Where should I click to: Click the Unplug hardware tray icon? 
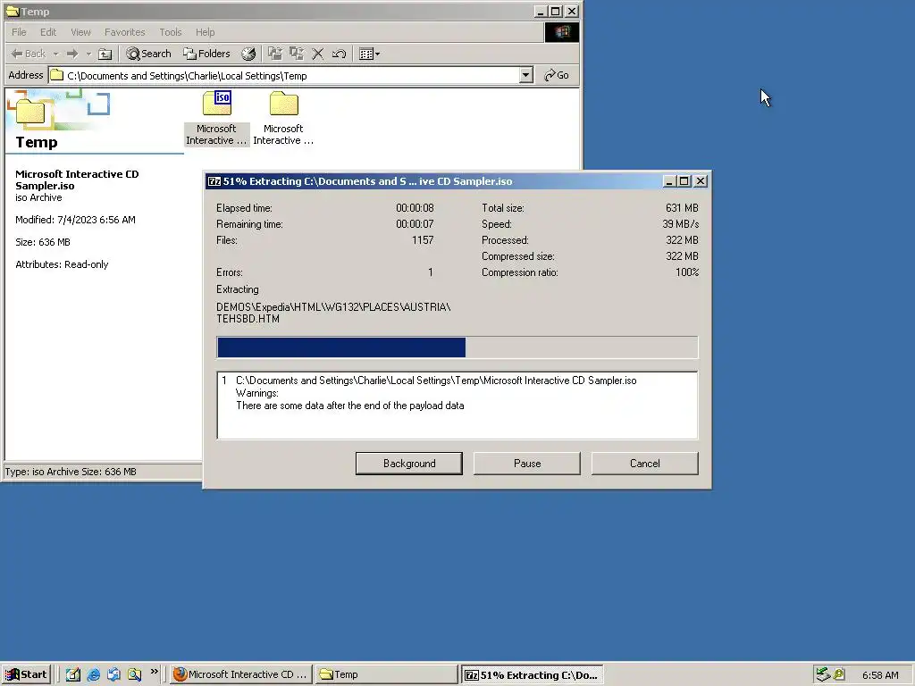pos(822,674)
